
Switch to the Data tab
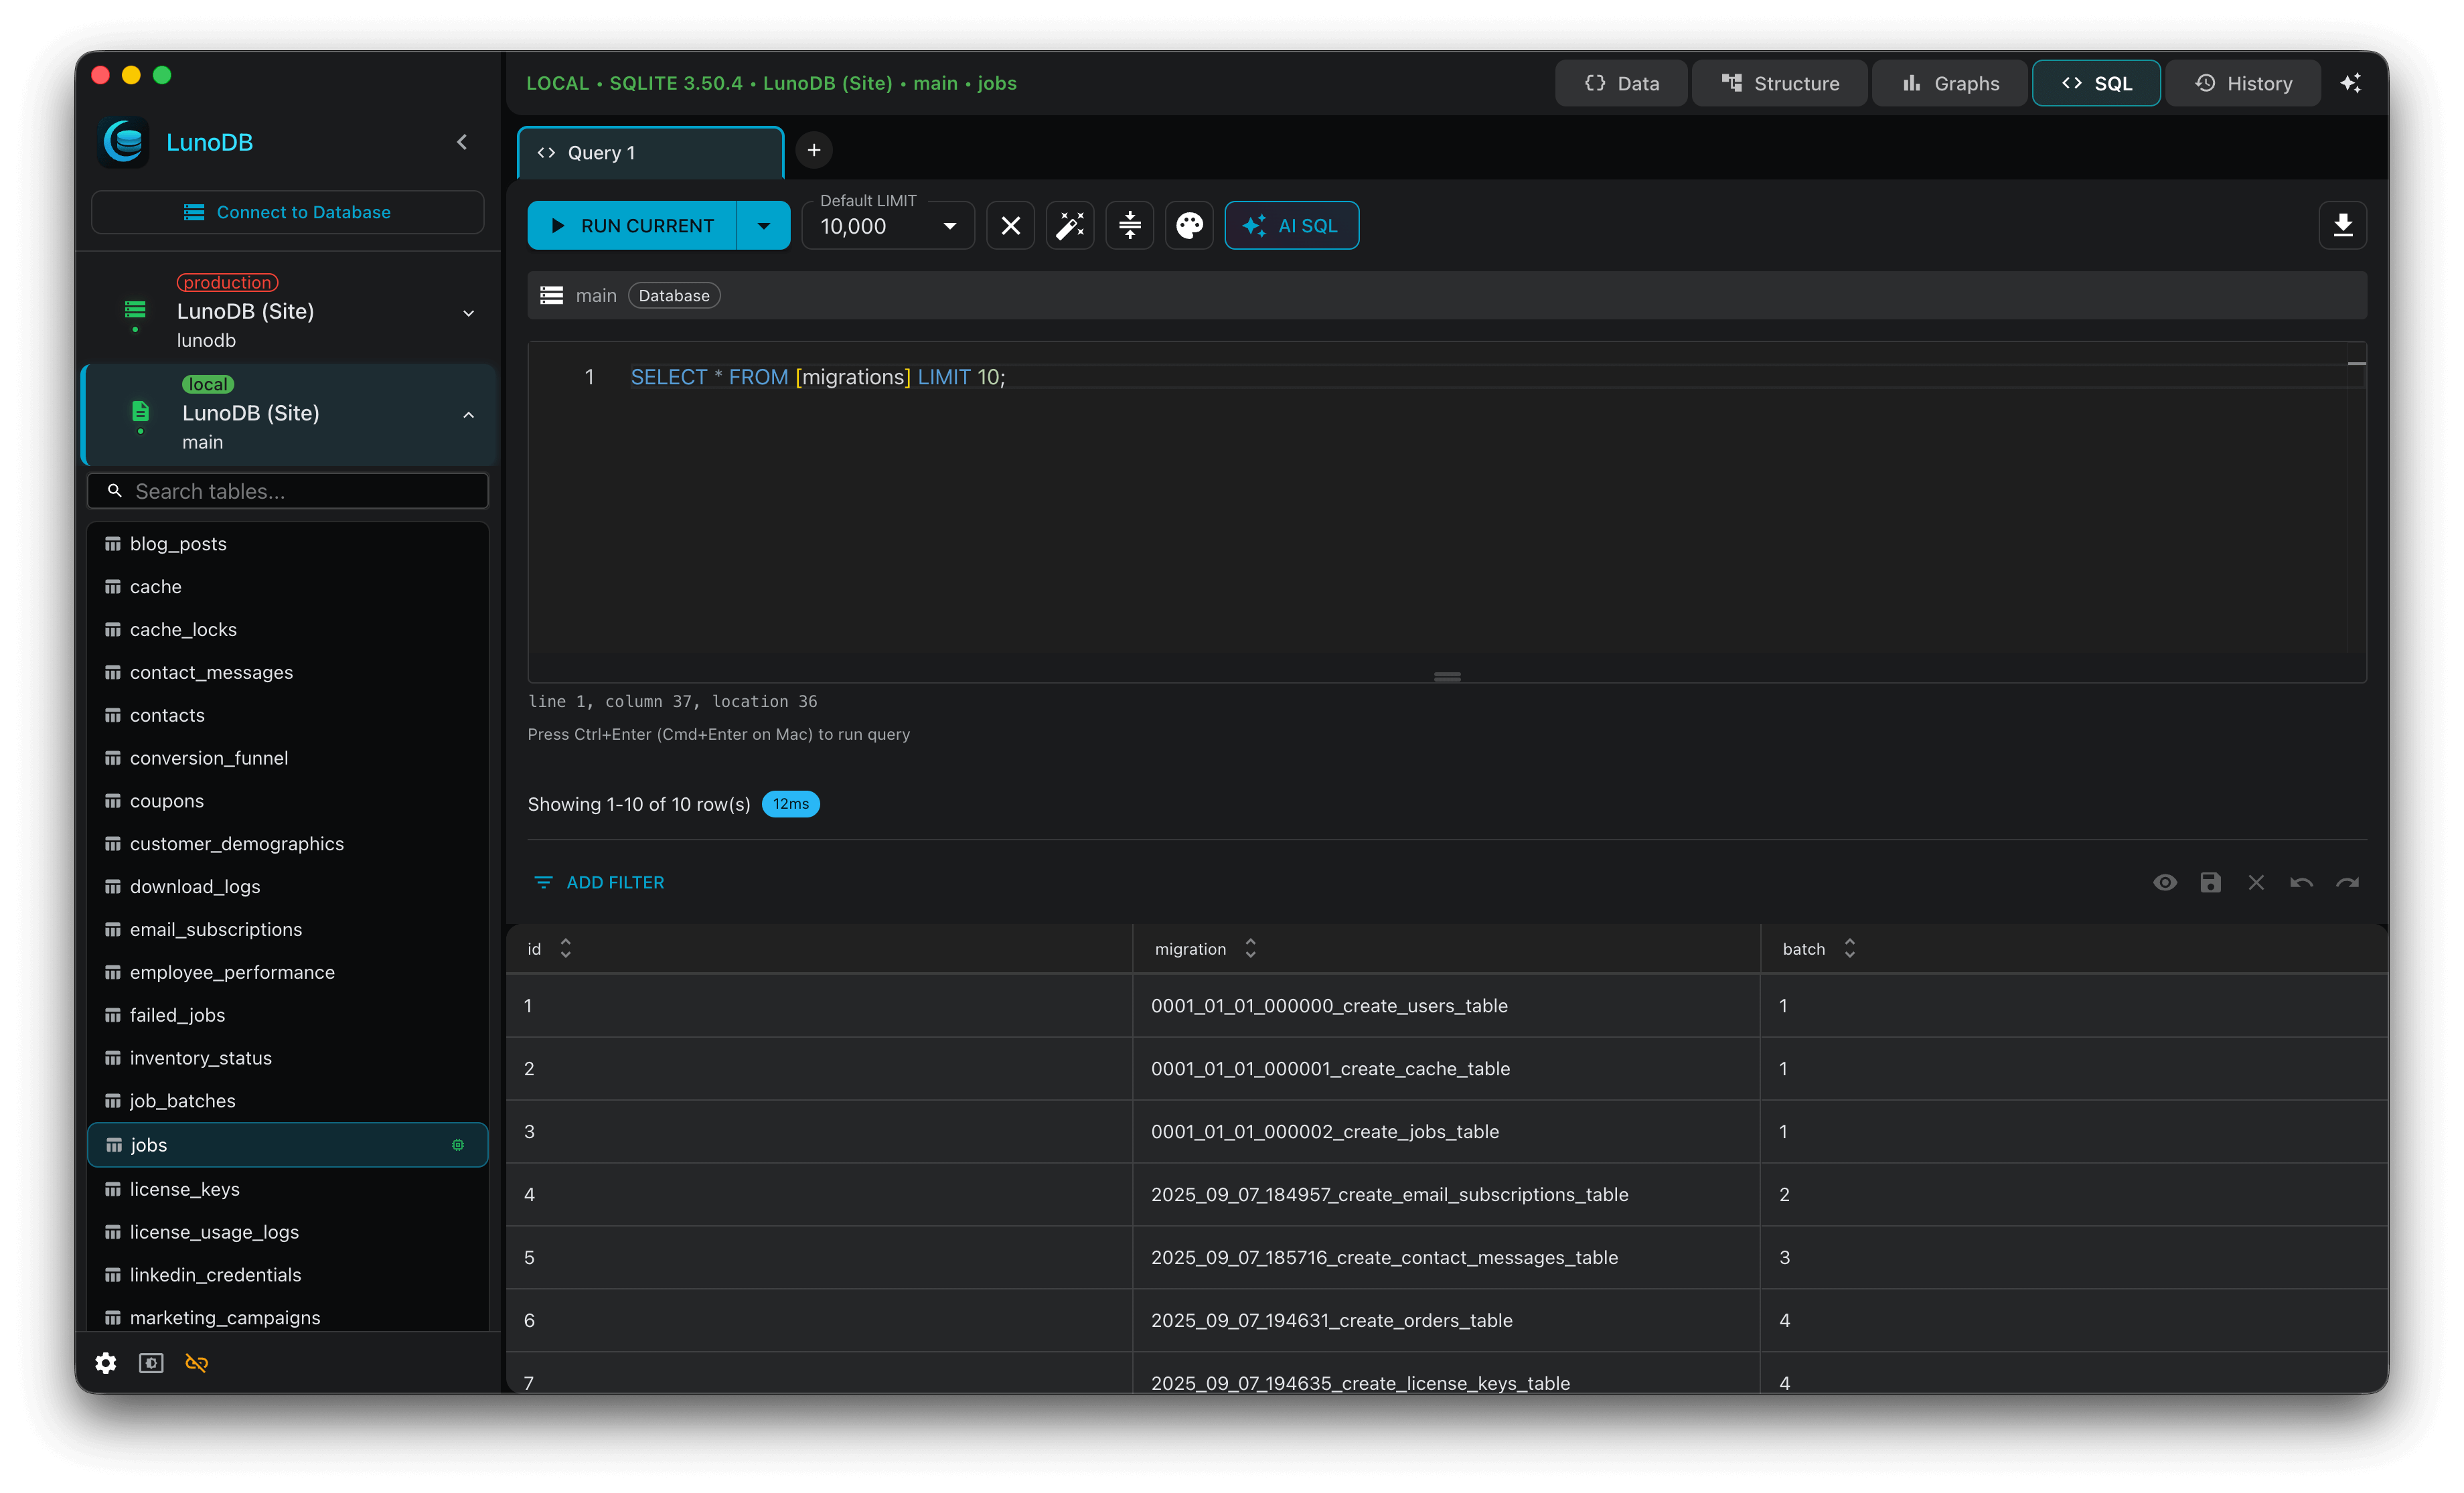(x=1621, y=83)
